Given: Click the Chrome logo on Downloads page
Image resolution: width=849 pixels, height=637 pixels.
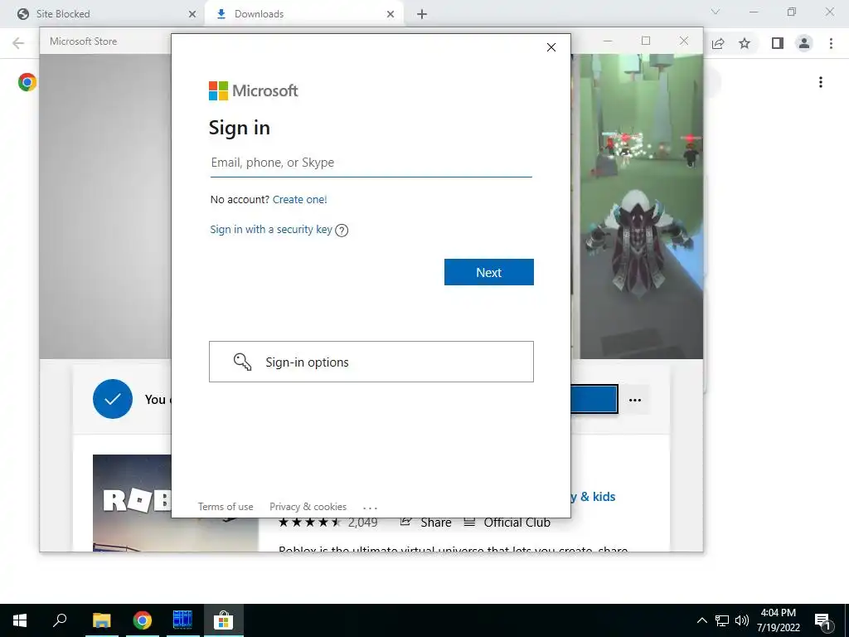Looking at the screenshot, I should click(27, 82).
